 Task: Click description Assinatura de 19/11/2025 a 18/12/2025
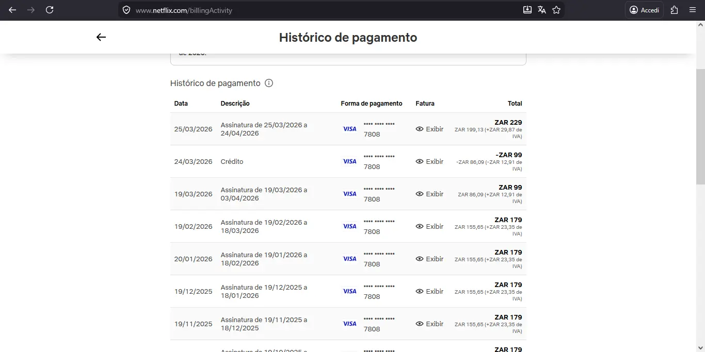tap(264, 324)
